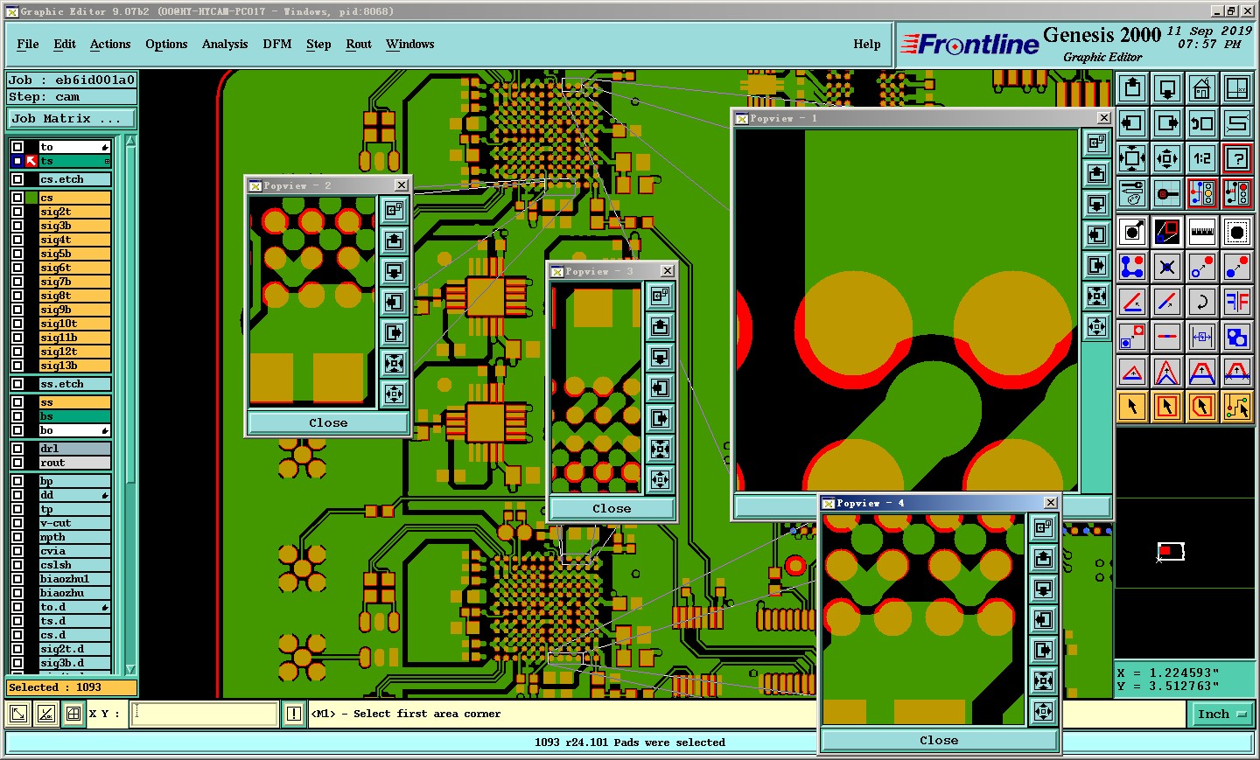Click layer list scrollbar up arrow
1260x760 pixels.
coord(130,140)
